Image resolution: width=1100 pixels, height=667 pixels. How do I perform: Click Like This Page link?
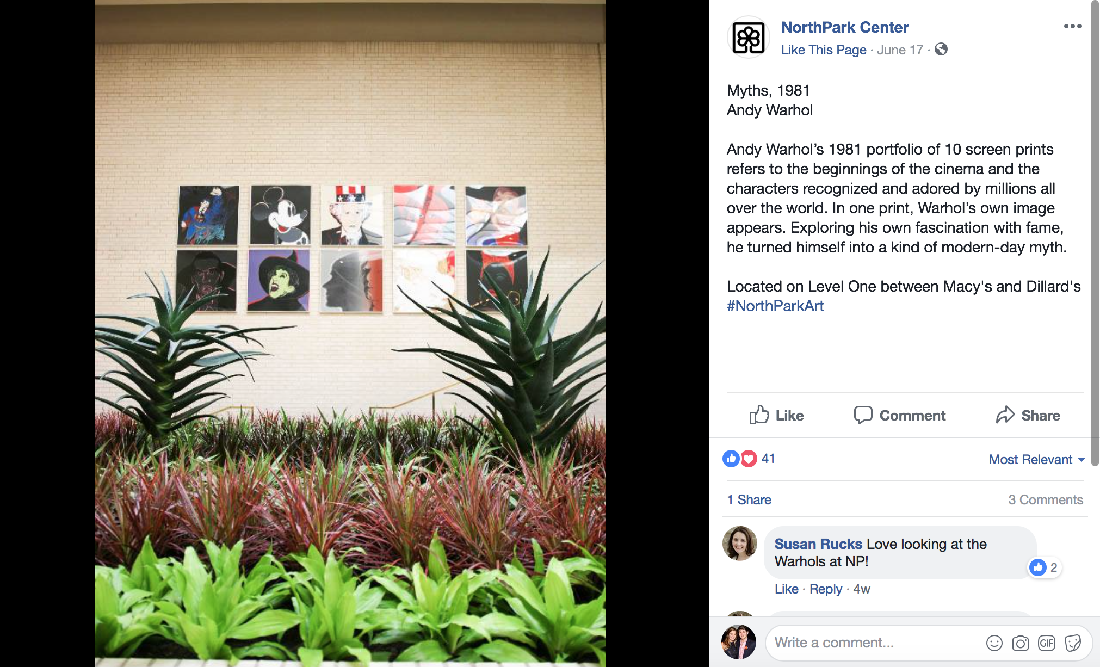(824, 50)
